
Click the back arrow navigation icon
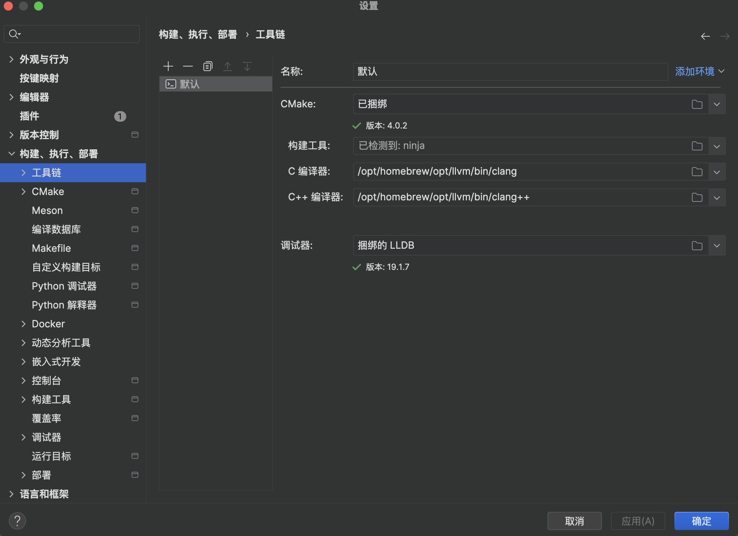click(705, 36)
